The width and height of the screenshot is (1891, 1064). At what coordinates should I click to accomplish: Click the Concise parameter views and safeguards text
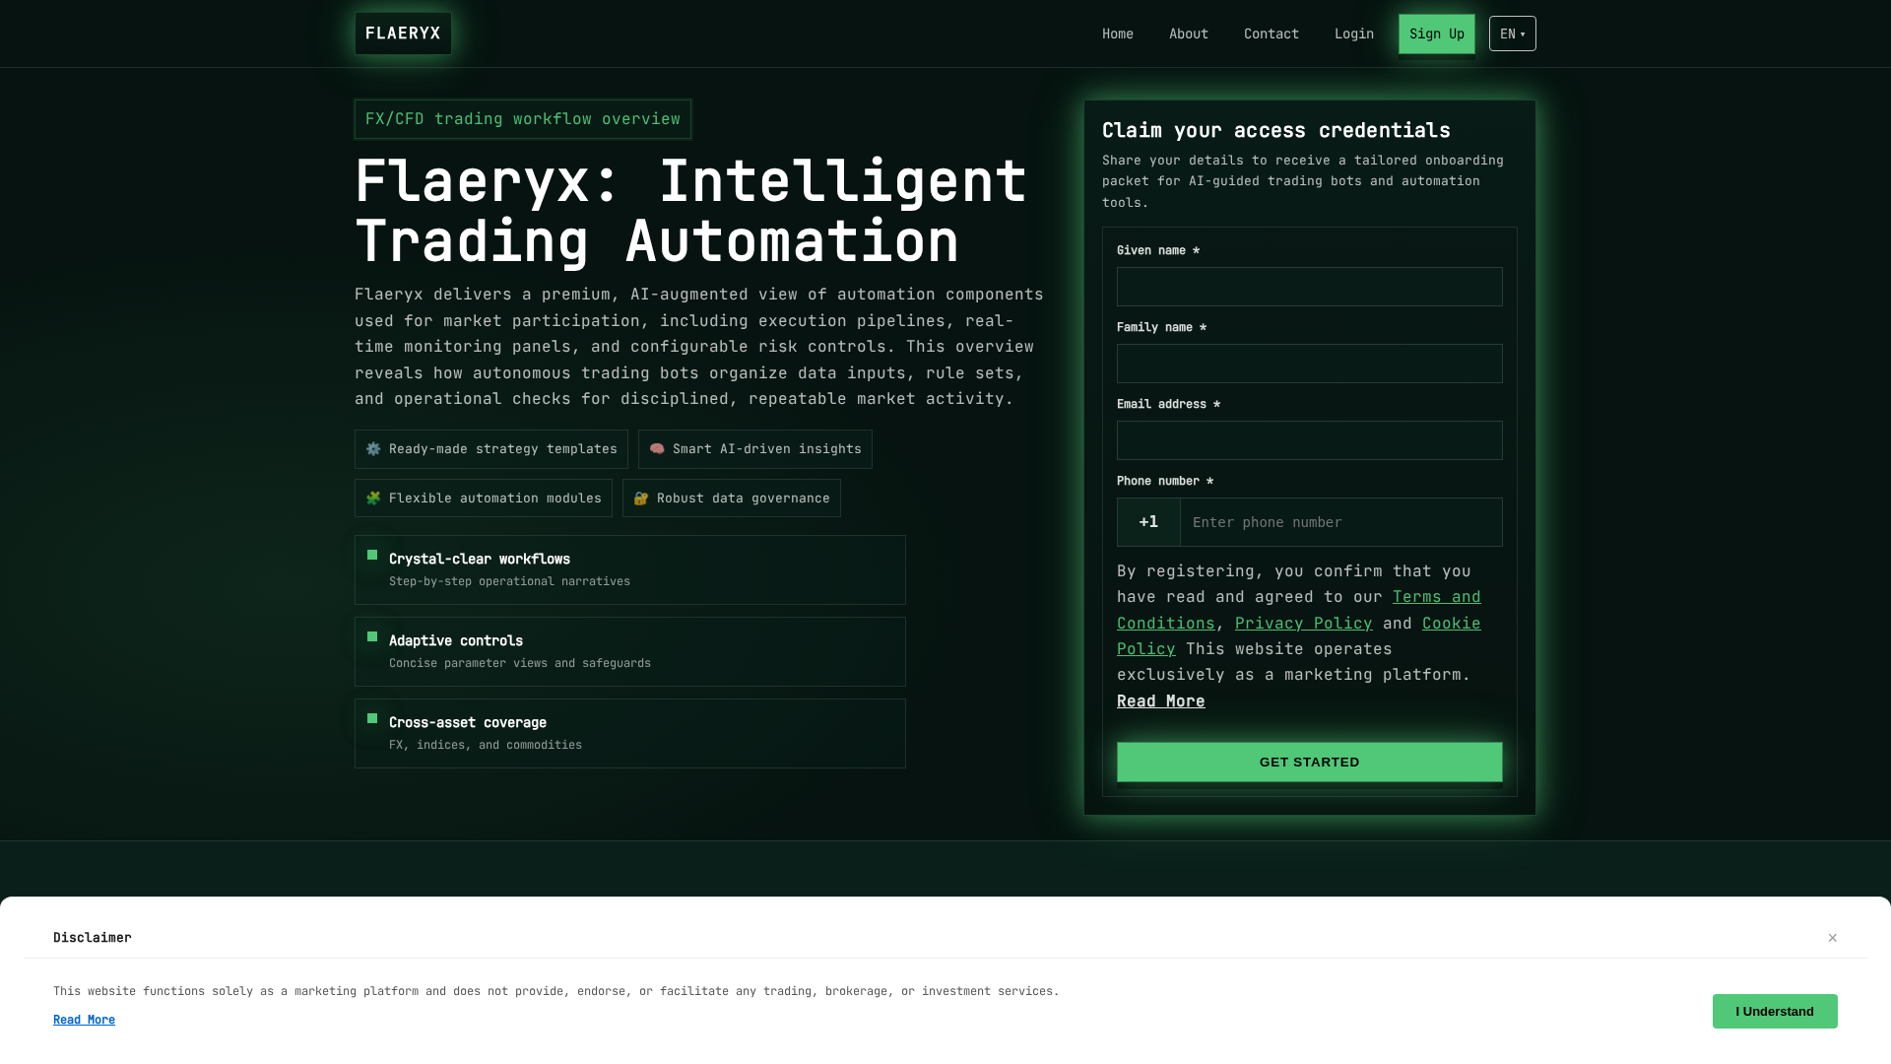click(520, 663)
